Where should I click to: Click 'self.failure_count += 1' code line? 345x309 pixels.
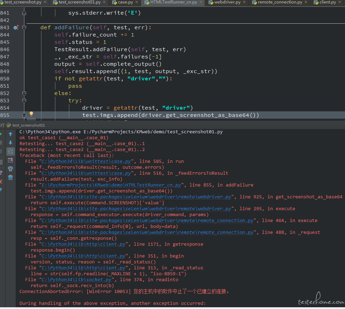point(94,35)
